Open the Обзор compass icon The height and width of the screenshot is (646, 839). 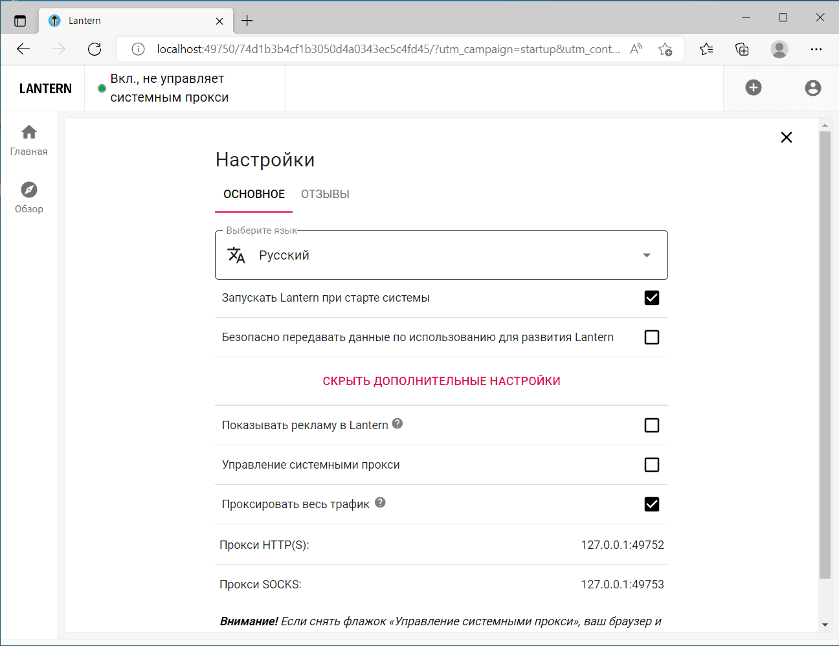click(x=29, y=190)
